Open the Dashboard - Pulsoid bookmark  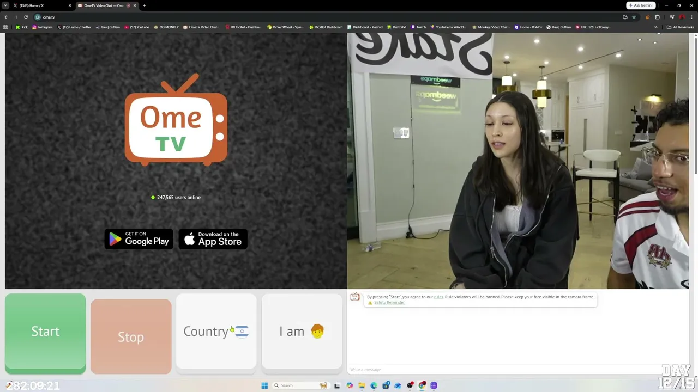[x=365, y=27]
